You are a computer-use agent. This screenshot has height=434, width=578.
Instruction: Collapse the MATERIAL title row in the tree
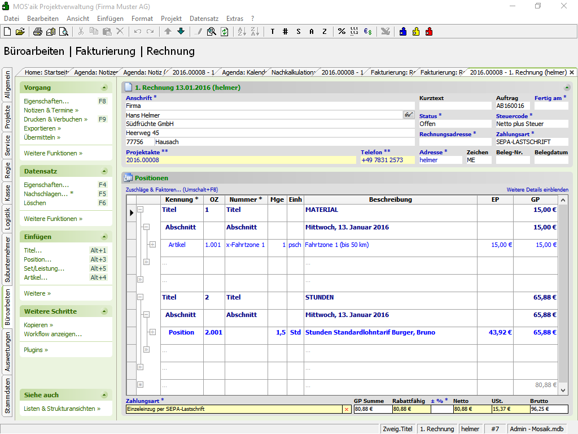click(141, 210)
